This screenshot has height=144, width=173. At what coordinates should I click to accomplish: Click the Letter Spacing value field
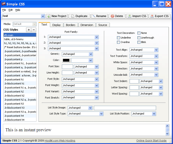pyautogui.click(x=134, y=88)
